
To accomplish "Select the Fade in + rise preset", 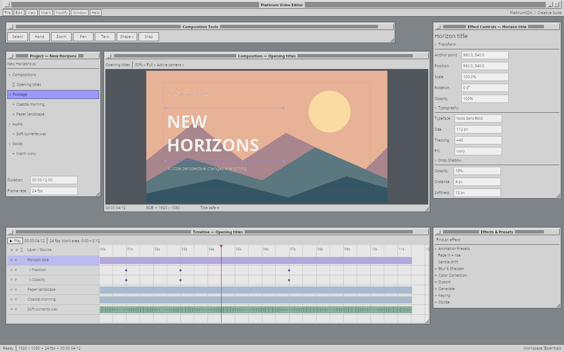I will [x=449, y=256].
